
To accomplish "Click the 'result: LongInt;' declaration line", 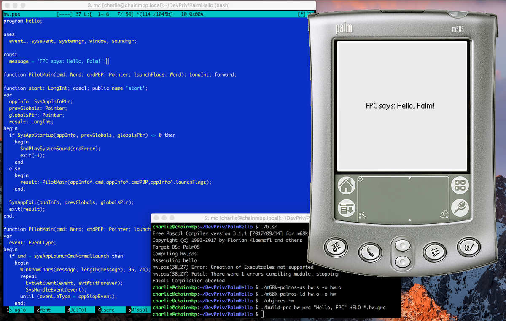I will click(31, 122).
